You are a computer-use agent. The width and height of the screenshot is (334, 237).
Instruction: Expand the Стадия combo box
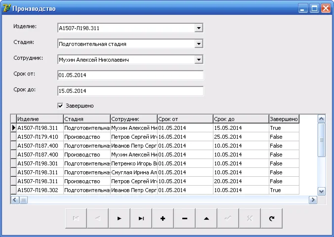pos(199,44)
